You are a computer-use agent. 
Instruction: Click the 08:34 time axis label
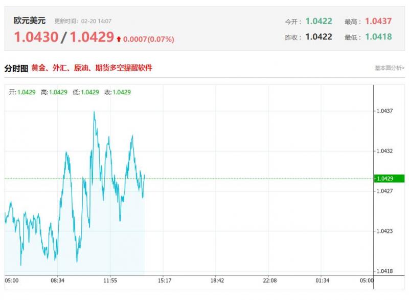pos(57,281)
